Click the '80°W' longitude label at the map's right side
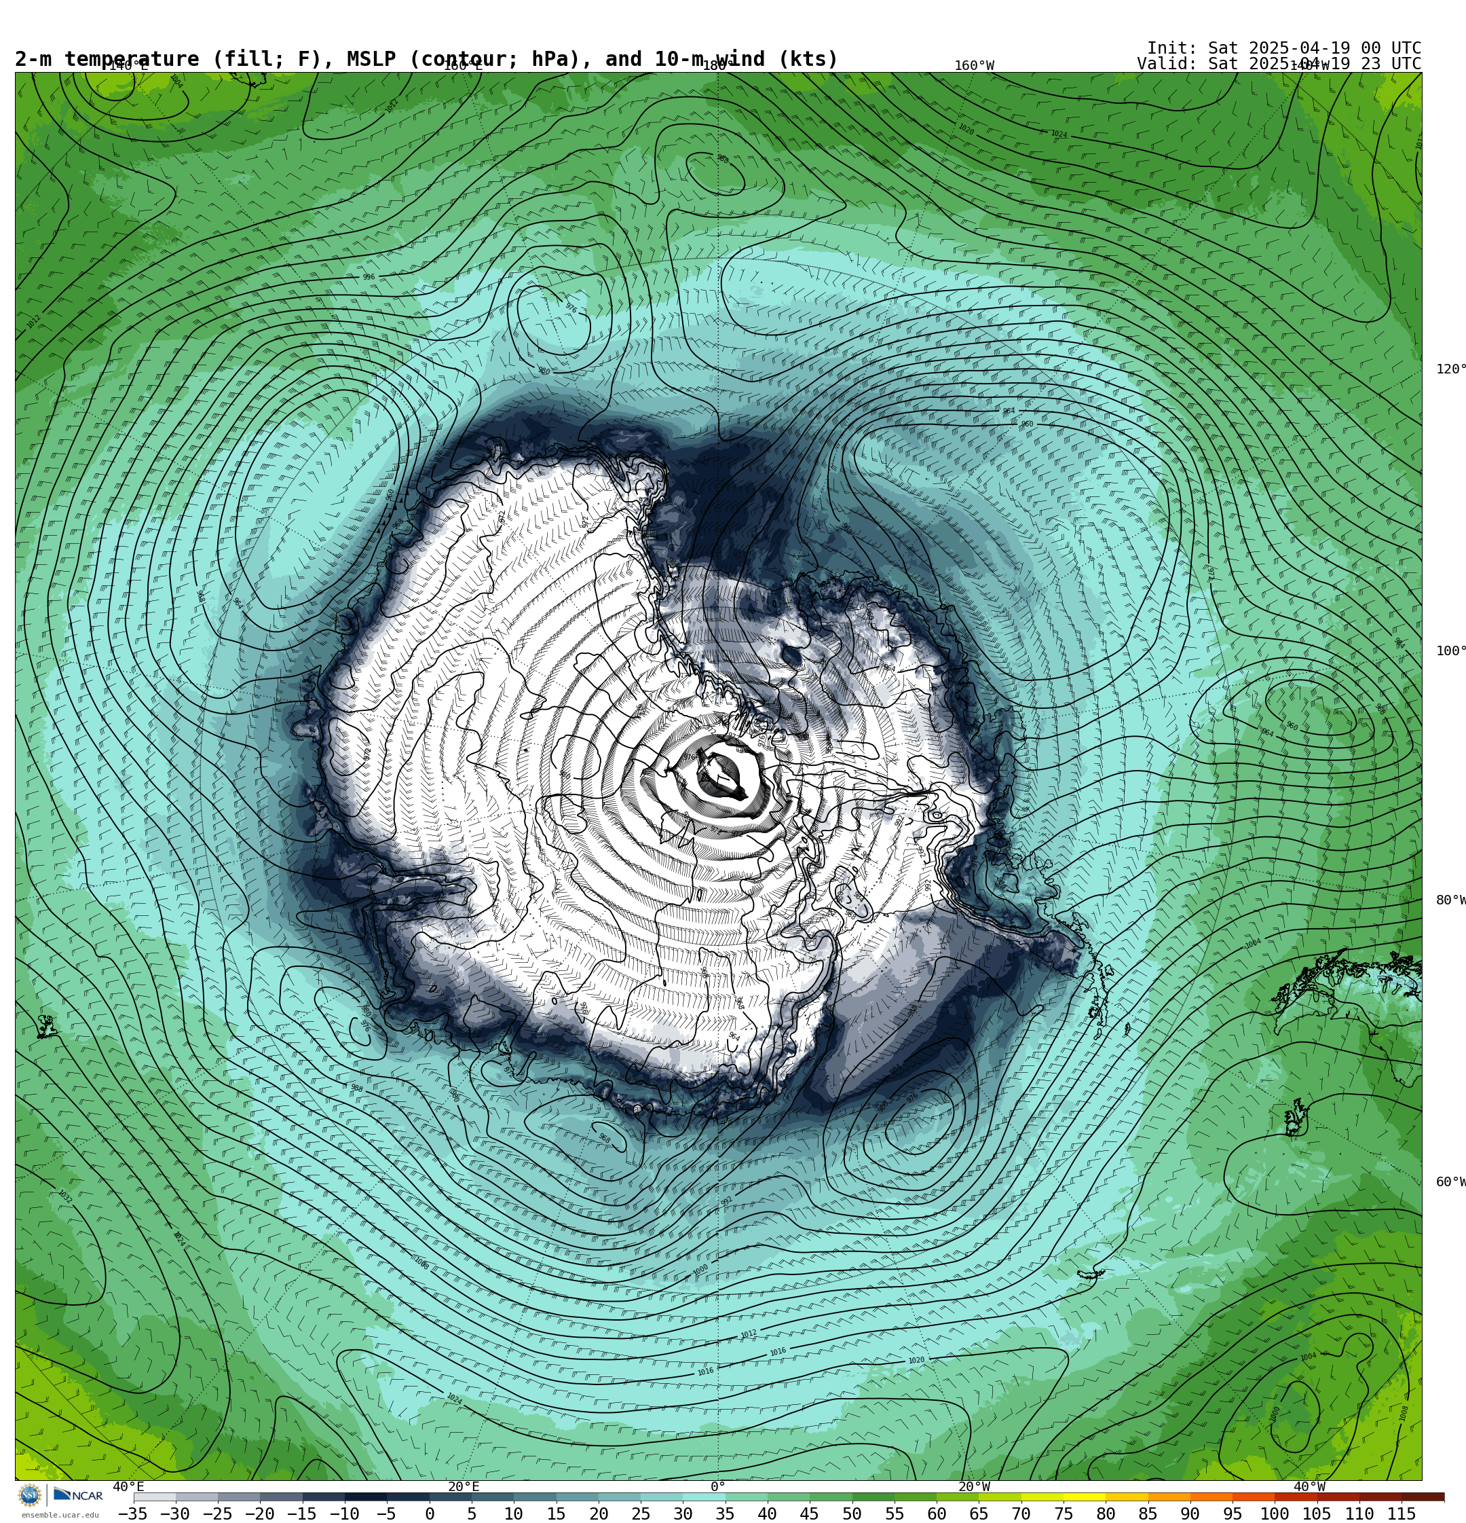Screen dimensions: 1466x1523 pyautogui.click(x=1450, y=900)
